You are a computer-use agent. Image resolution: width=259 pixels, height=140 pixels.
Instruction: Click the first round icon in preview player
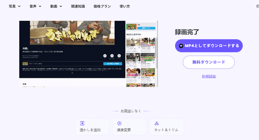(x=105, y=56)
